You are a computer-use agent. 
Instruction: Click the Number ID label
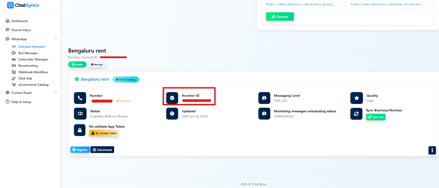click(190, 96)
